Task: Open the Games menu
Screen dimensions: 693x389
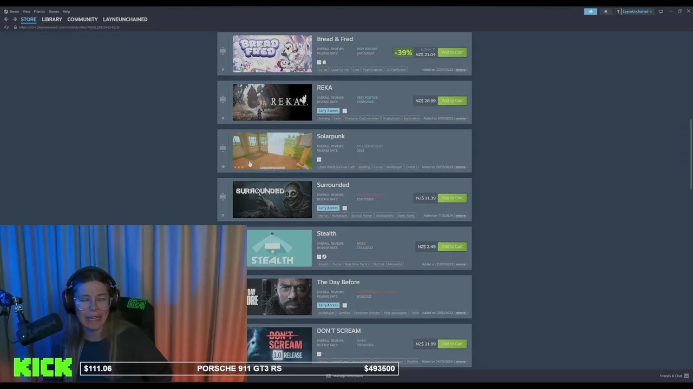Action: (54, 11)
